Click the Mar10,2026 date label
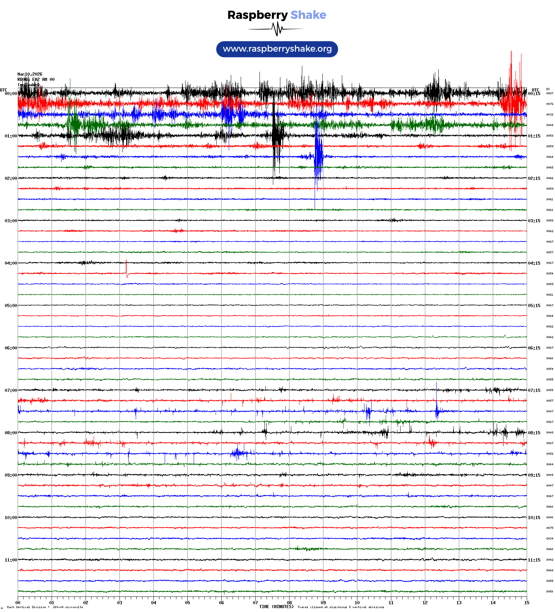555x612 pixels. click(30, 74)
